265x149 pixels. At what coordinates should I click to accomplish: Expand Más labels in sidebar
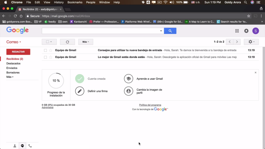pyautogui.click(x=10, y=77)
